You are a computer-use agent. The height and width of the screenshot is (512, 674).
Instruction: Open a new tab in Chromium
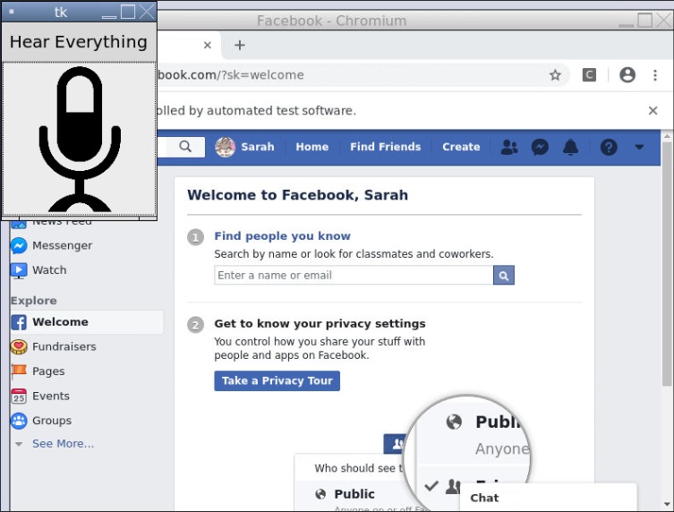coord(240,45)
